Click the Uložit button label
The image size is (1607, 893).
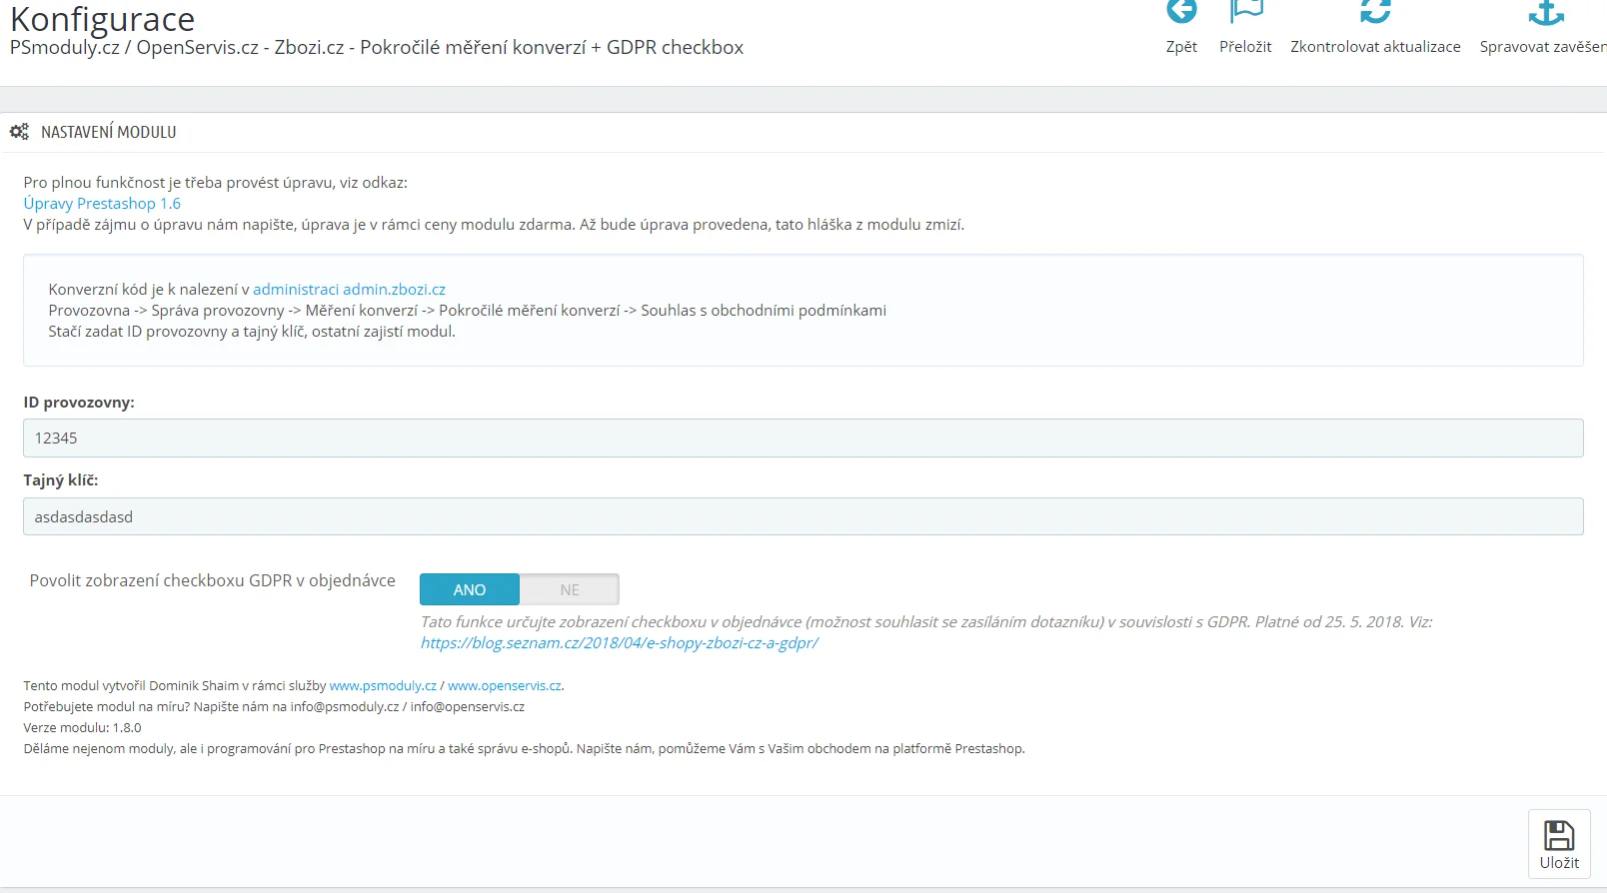(1559, 863)
